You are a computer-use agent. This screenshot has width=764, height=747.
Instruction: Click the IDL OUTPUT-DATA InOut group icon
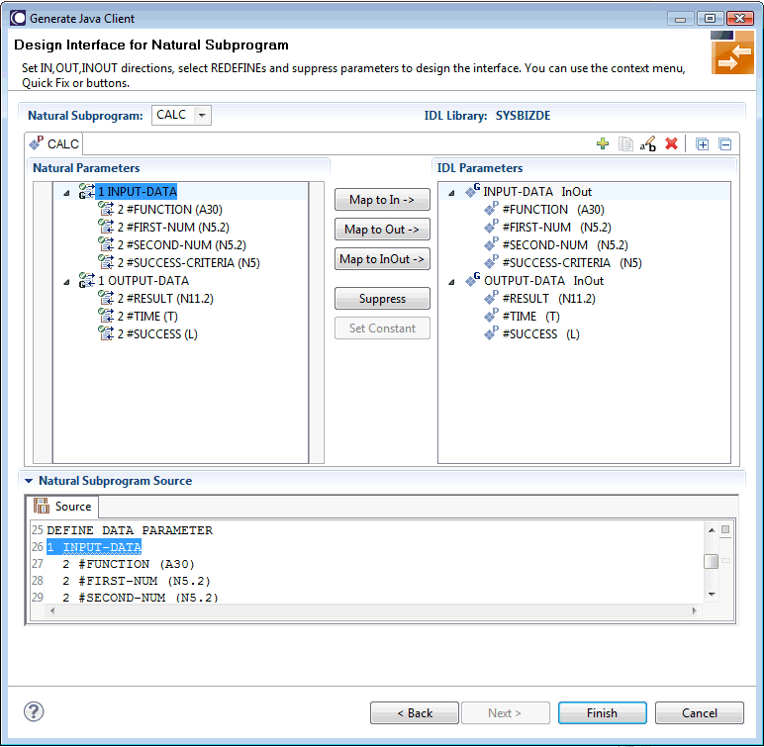[x=472, y=280]
